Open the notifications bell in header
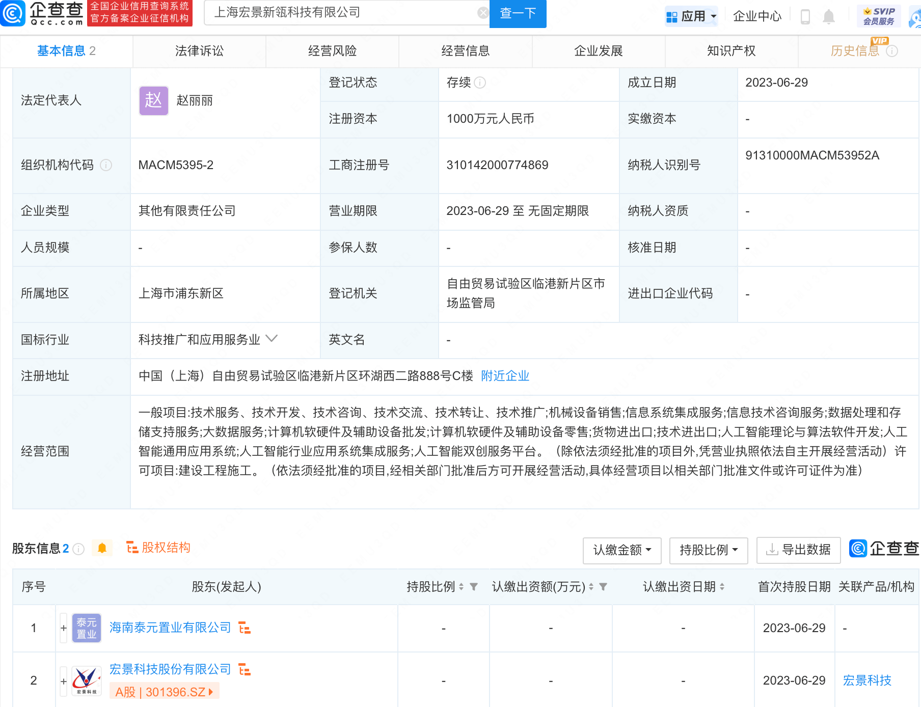Image resolution: width=921 pixels, height=707 pixels. coord(829,17)
